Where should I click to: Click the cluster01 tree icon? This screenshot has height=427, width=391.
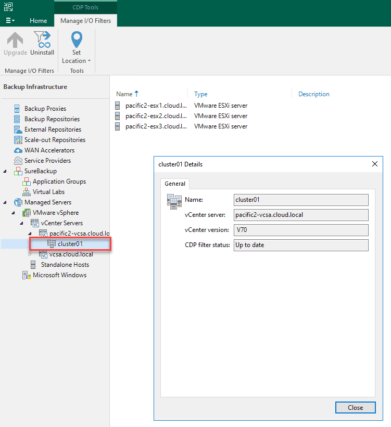pyautogui.click(x=52, y=244)
